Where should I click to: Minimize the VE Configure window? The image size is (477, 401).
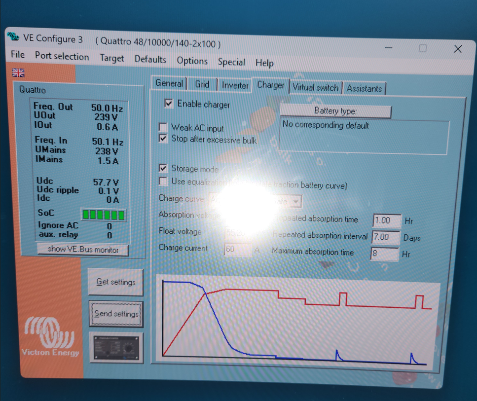click(x=389, y=47)
